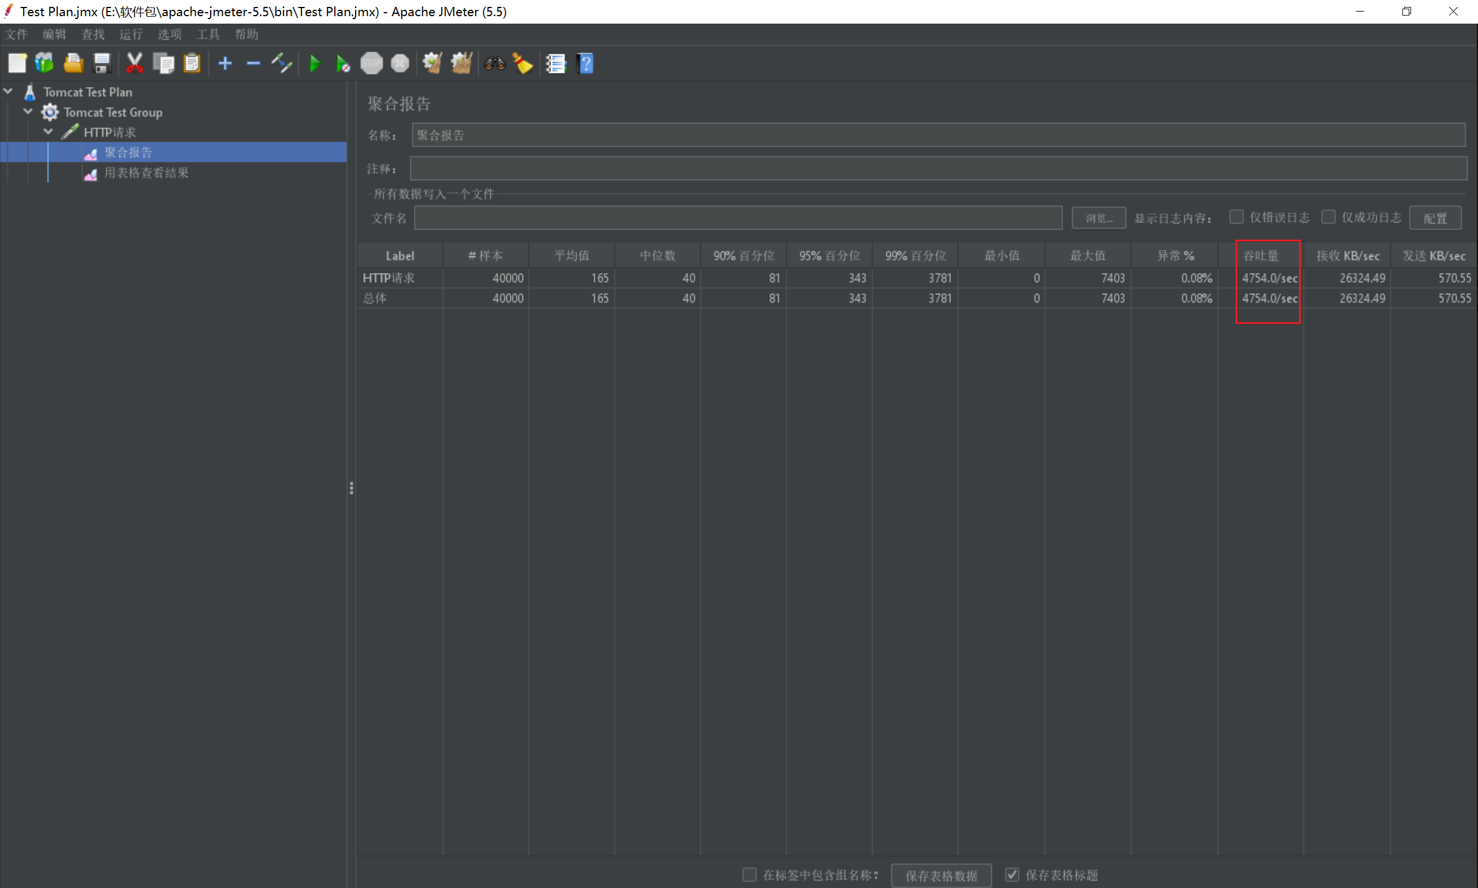This screenshot has width=1478, height=888.
Task: Clear all results with double broom icon
Action: 461,64
